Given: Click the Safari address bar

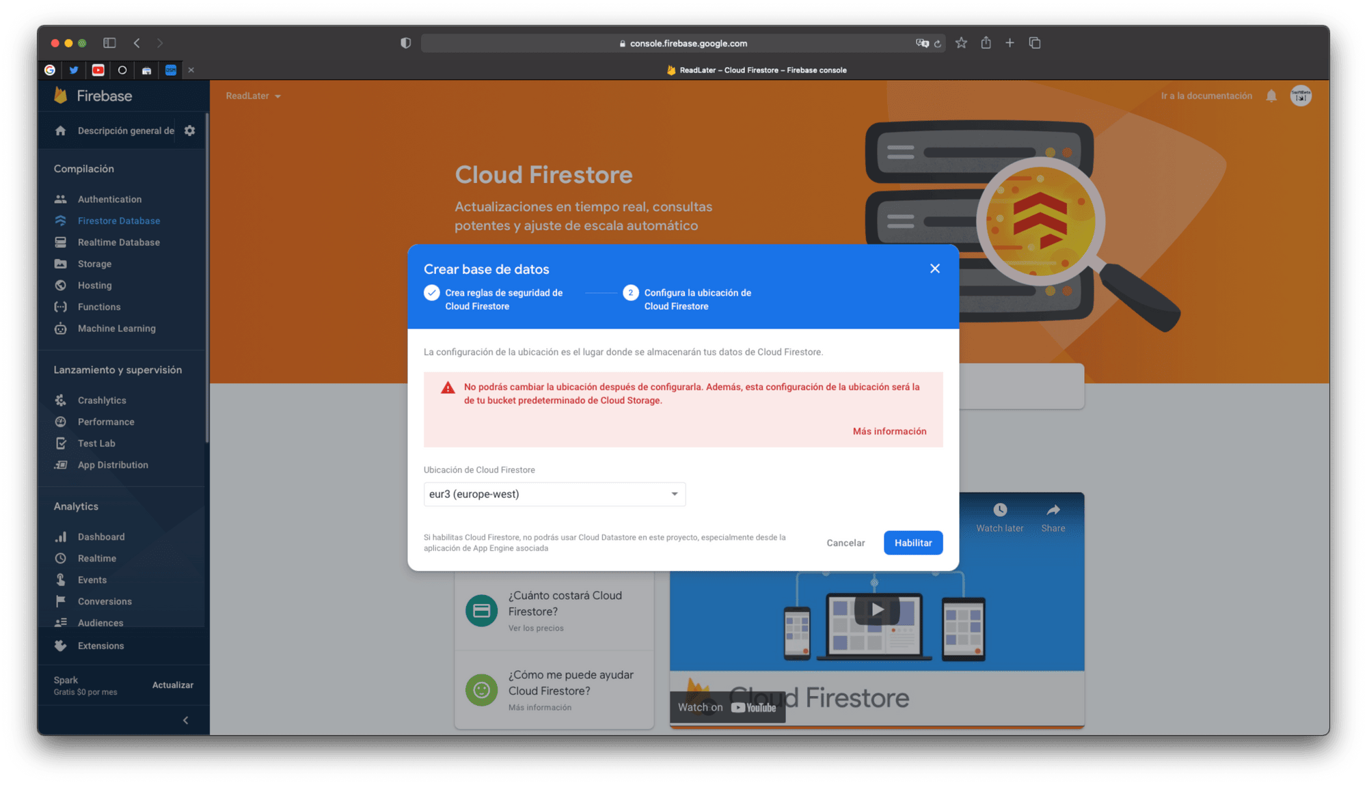Looking at the screenshot, I should [x=683, y=43].
